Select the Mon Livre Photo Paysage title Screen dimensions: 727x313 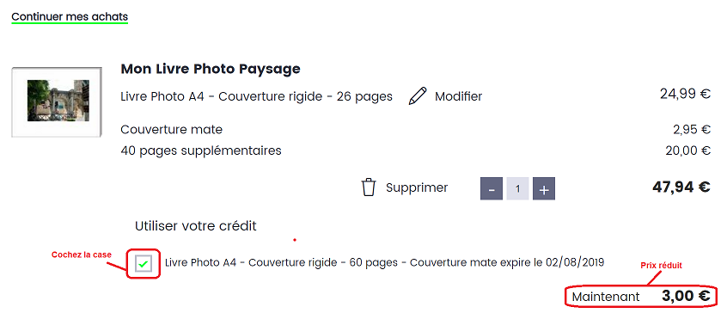click(211, 69)
